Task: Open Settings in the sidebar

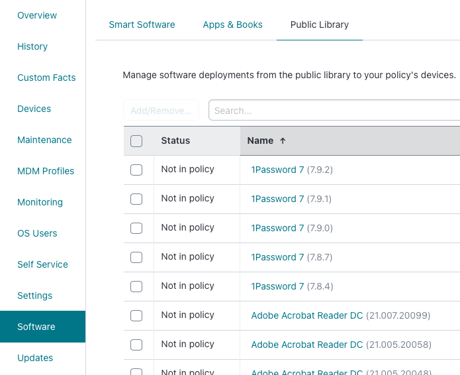Action: click(34, 295)
